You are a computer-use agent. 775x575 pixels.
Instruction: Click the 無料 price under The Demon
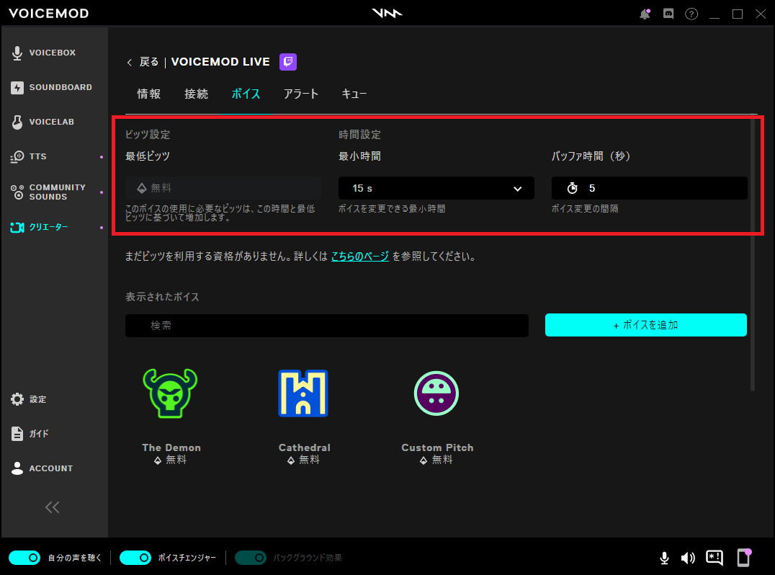(171, 460)
